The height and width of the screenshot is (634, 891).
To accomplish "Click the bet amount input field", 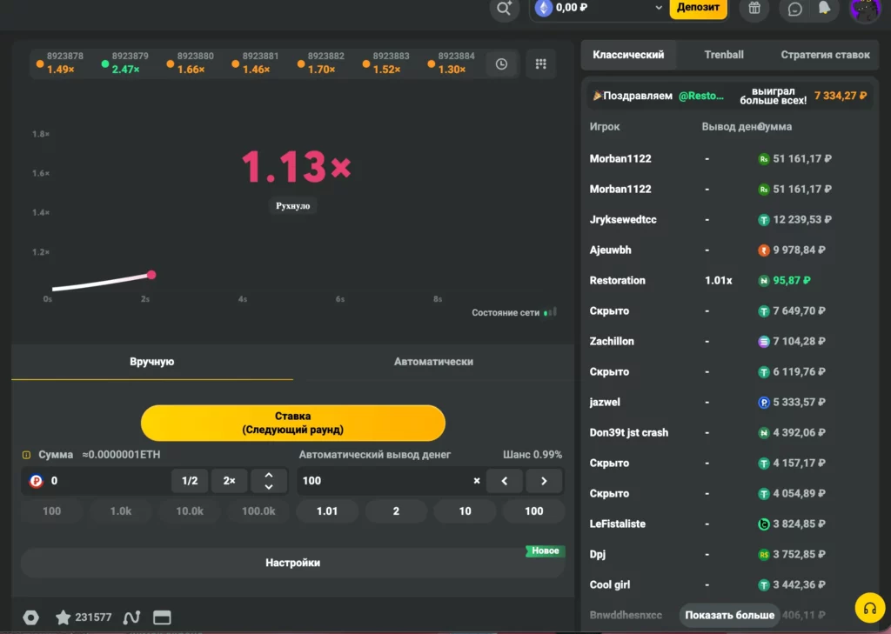I will 108,481.
